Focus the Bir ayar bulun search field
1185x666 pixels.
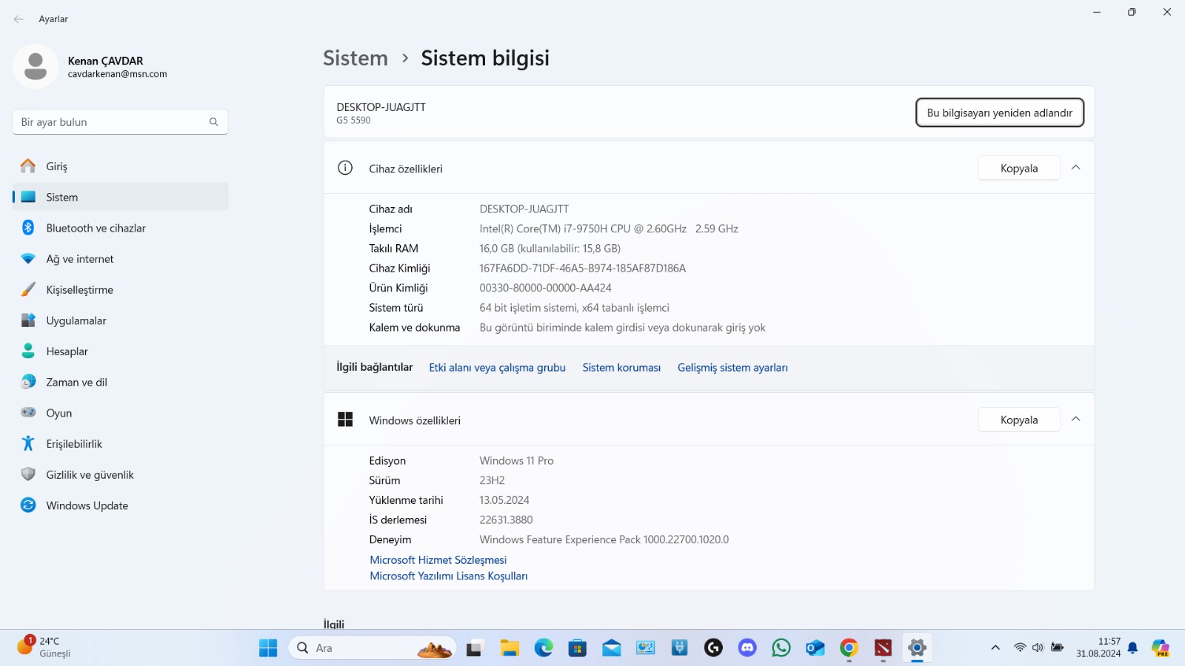(120, 122)
